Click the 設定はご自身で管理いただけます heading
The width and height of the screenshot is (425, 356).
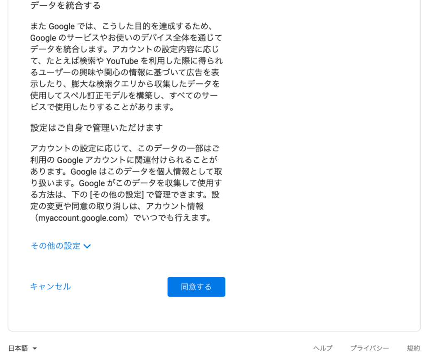pyautogui.click(x=96, y=128)
